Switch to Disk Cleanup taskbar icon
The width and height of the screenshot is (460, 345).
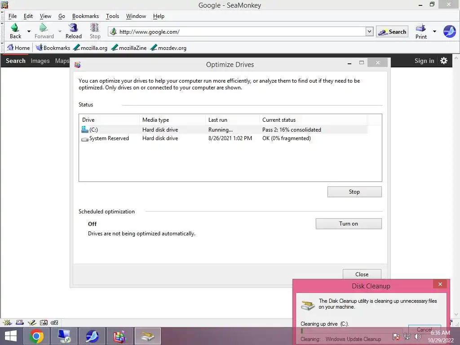coord(147,336)
